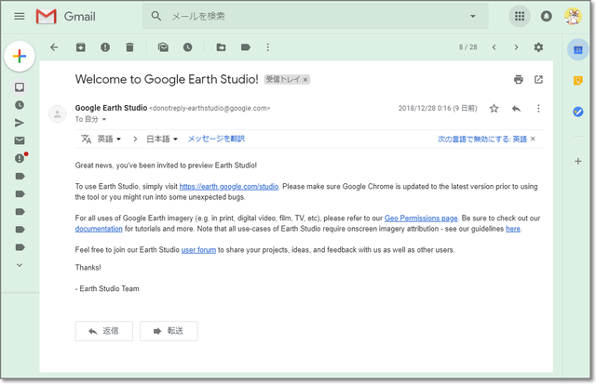596x384 pixels.
Task: Delete the email with trash icon
Action: click(129, 47)
